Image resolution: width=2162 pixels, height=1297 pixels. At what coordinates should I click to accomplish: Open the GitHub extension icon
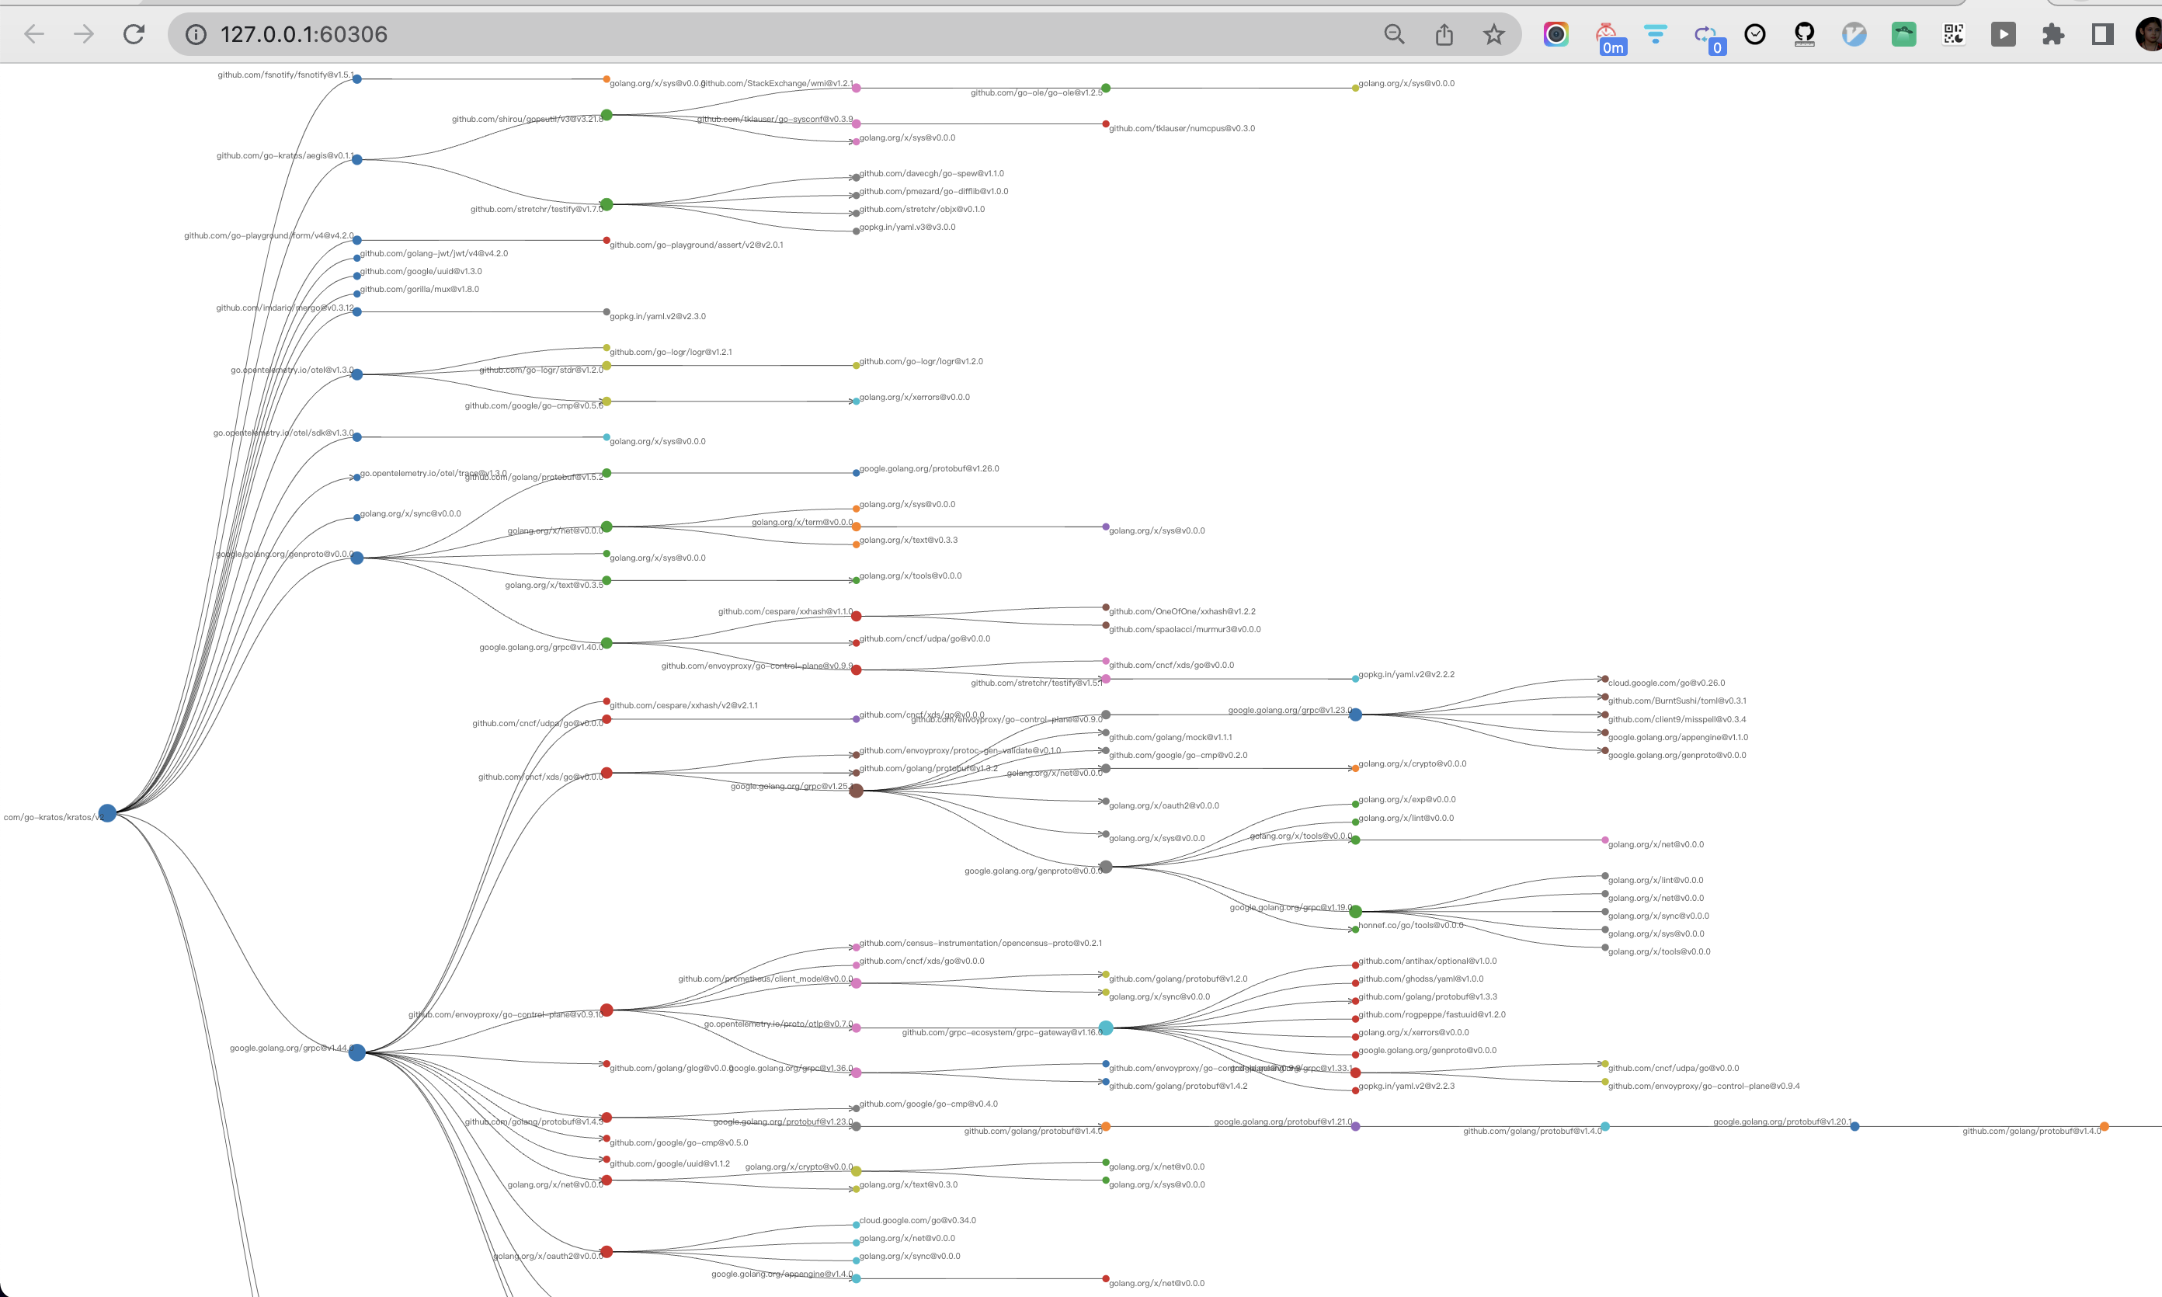(x=1804, y=34)
